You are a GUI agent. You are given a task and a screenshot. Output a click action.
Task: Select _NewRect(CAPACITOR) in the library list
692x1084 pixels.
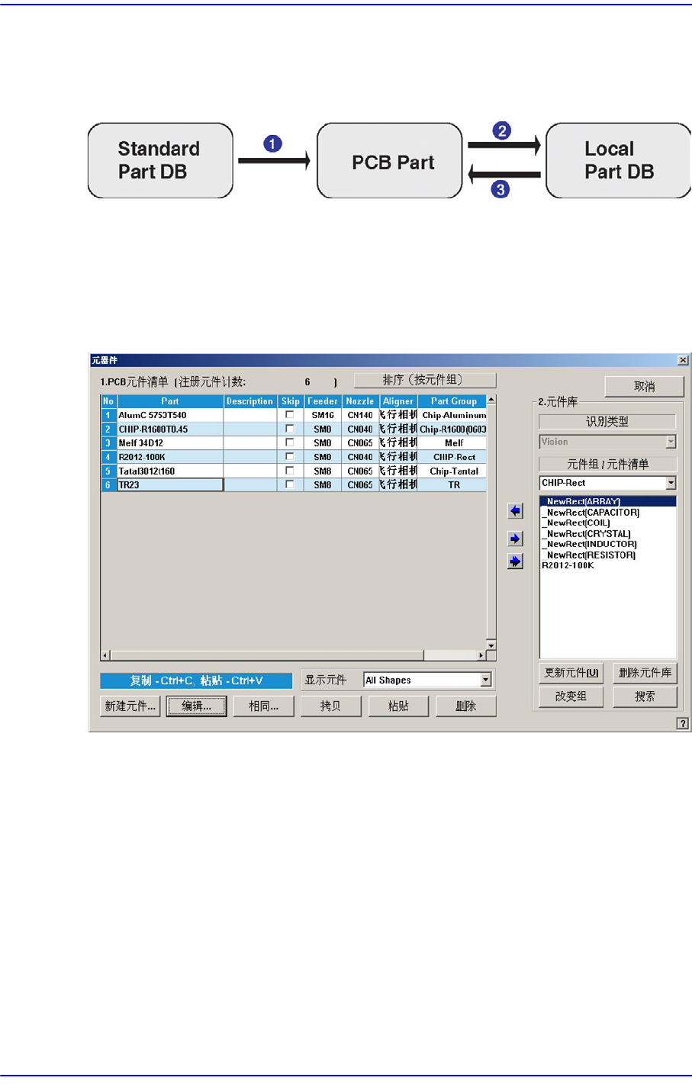[591, 513]
